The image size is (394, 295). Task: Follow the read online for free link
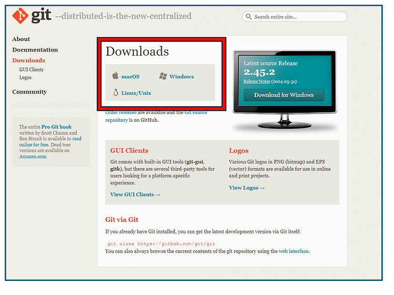[50, 142]
